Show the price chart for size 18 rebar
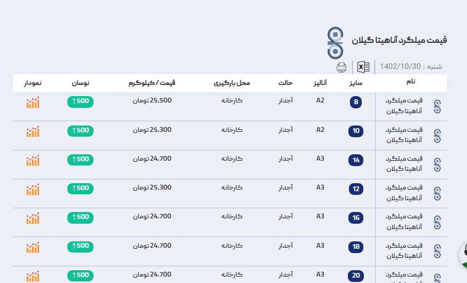The height and width of the screenshot is (283, 467). tap(33, 247)
